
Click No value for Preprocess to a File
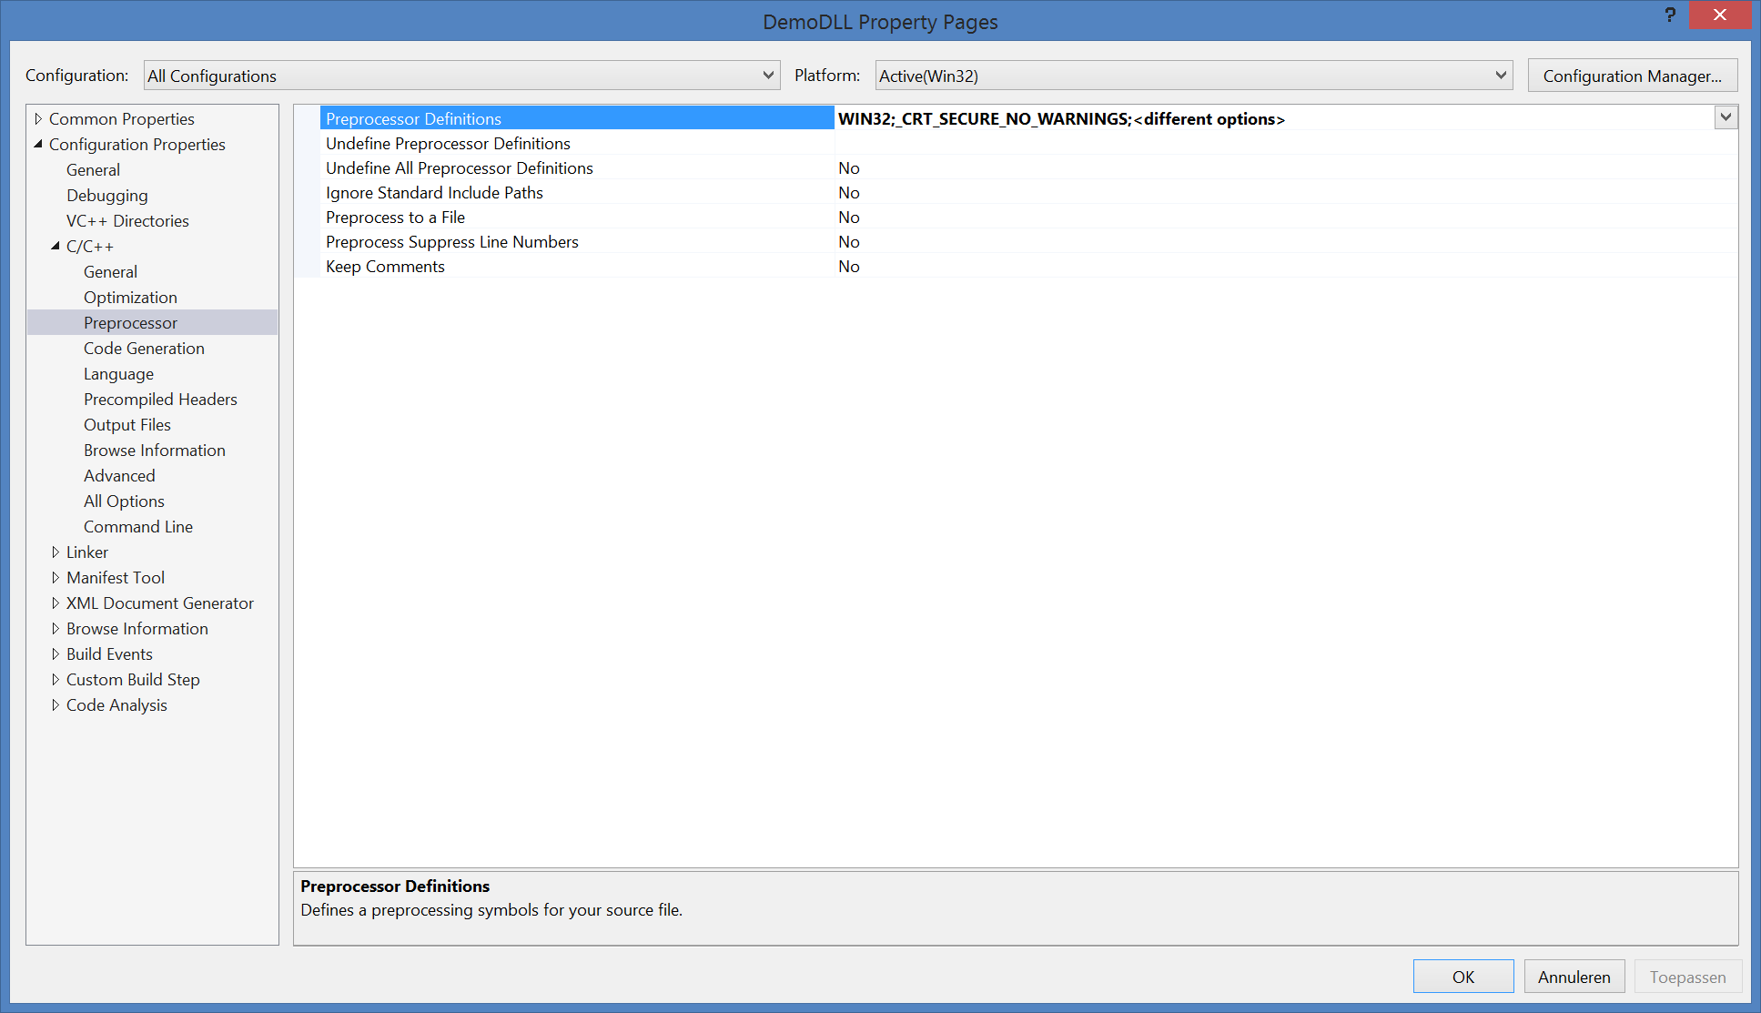[1286, 217]
